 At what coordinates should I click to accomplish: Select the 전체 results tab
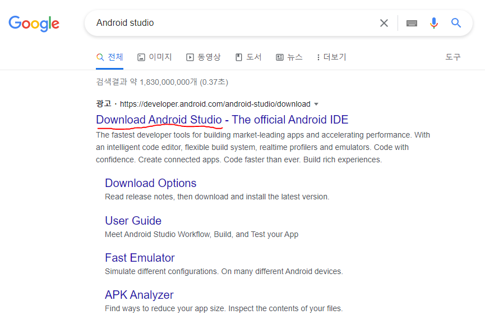109,57
